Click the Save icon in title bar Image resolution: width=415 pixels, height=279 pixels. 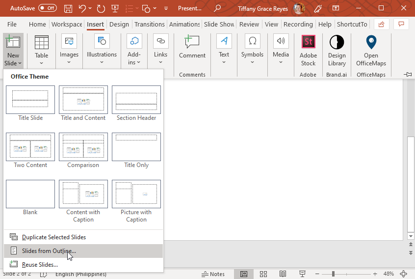pos(68,8)
